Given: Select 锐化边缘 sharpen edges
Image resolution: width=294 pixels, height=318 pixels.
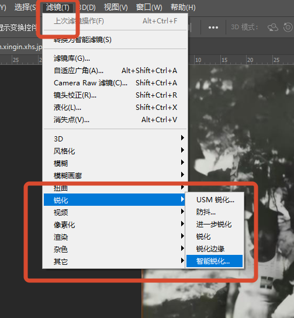Looking at the screenshot, I should pos(215,248).
